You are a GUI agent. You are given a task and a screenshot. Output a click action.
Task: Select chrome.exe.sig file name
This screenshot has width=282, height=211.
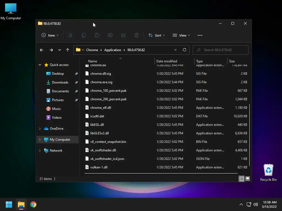click(x=101, y=82)
